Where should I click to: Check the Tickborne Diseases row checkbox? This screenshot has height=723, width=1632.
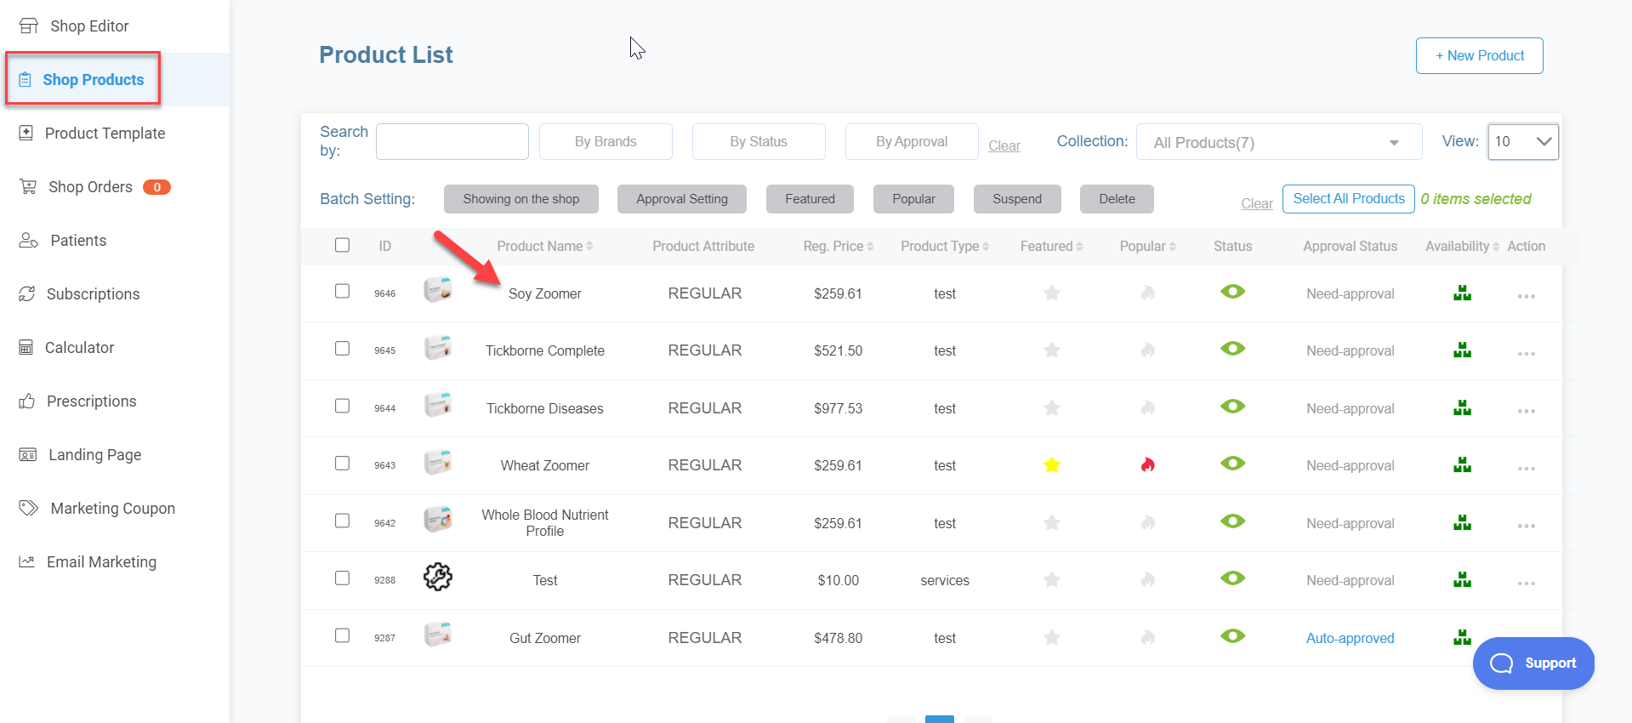point(342,406)
